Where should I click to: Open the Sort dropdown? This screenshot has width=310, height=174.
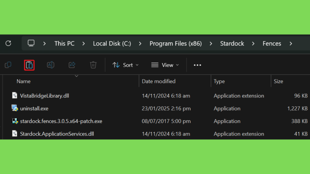point(126,65)
